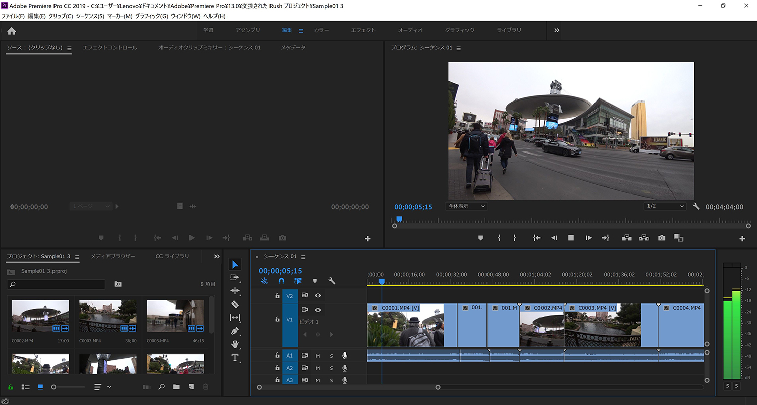
Task: Switch to the エフェクトコントロール tab
Action: click(x=110, y=48)
